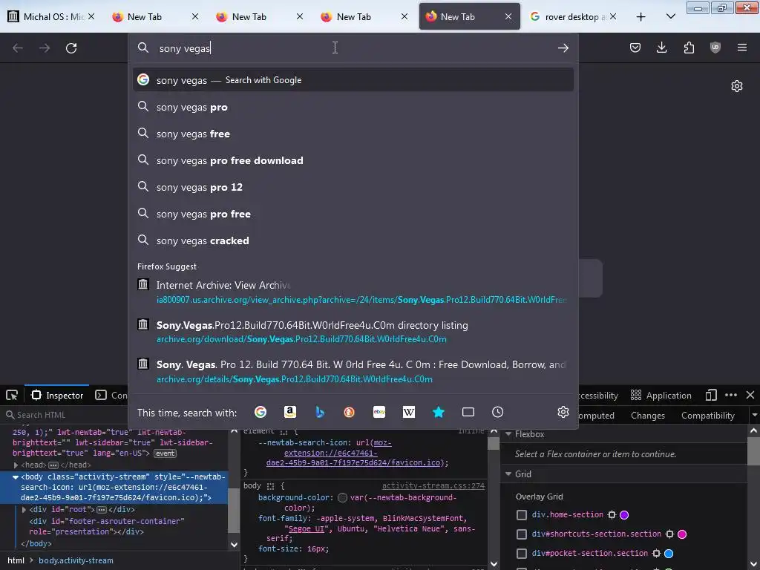
Task: List all tabs dropdown arrow
Action: [x=670, y=16]
